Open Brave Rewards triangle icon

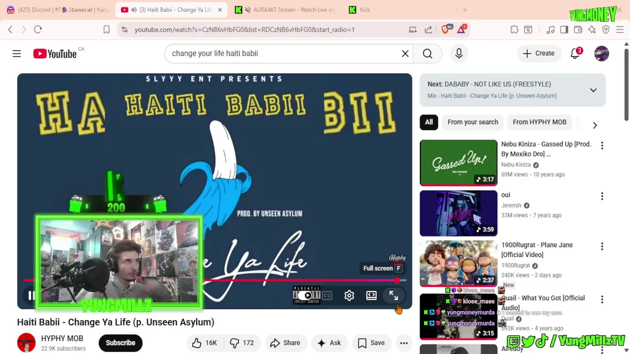[x=462, y=29]
